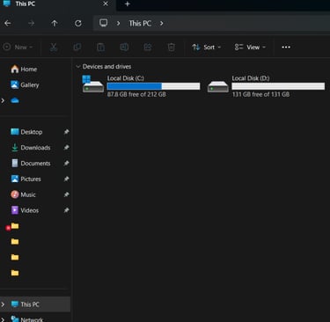Screen dimensions: 330x322
Task: Open the New dropdown button
Action: [x=18, y=47]
